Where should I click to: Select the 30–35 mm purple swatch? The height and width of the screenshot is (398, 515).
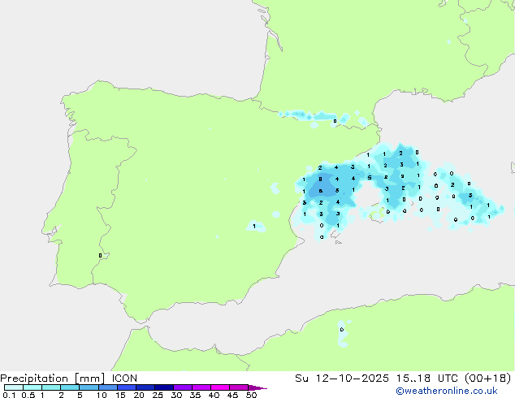[x=183, y=387]
